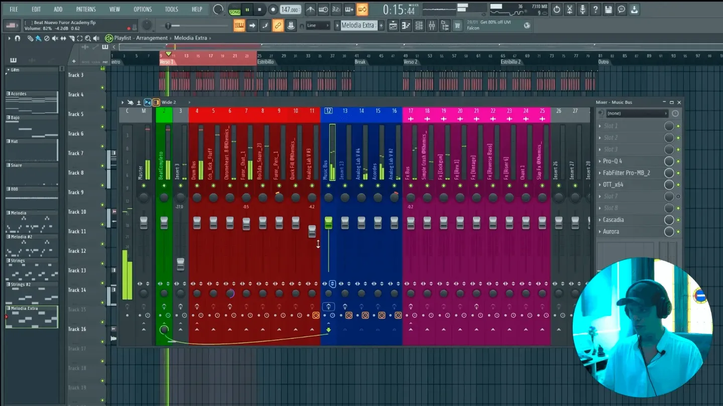This screenshot has height=406, width=723.
Task: Open the Line snap dropdown
Action: click(318, 25)
